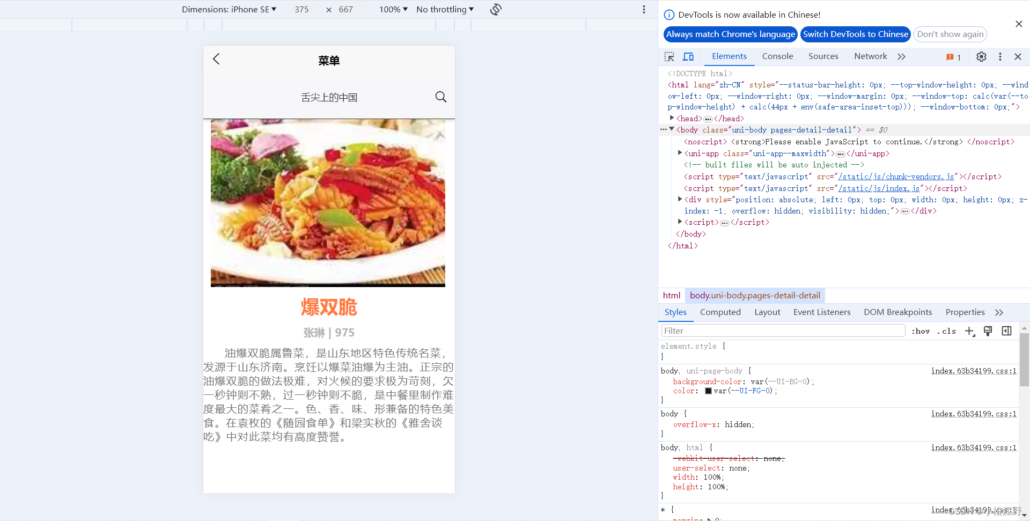Click the noscript element row
The width and height of the screenshot is (1030, 521).
click(849, 142)
